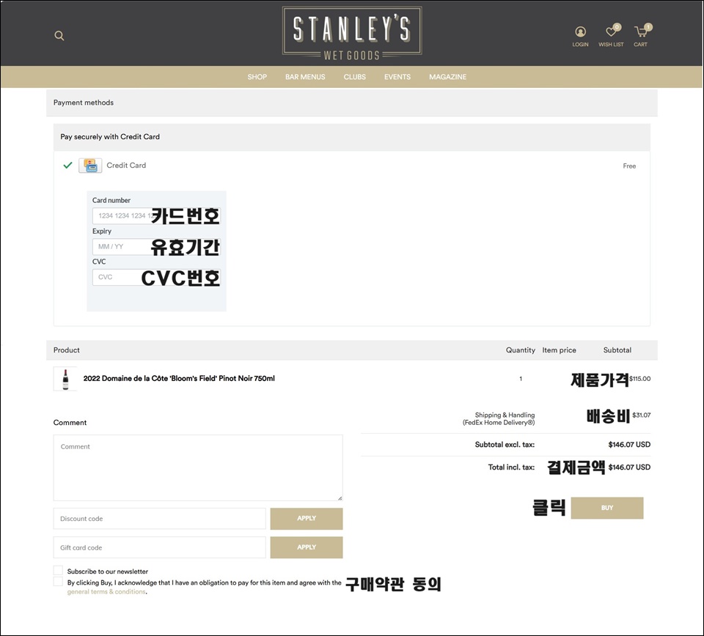Open the Events menu item

(x=397, y=77)
